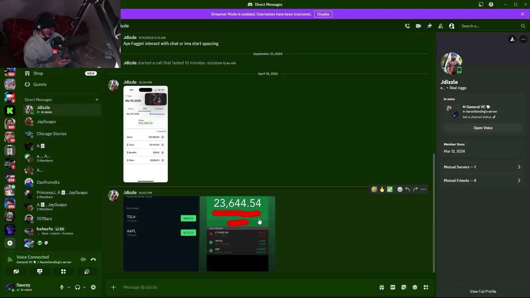Add friends to the DM

pos(441,26)
